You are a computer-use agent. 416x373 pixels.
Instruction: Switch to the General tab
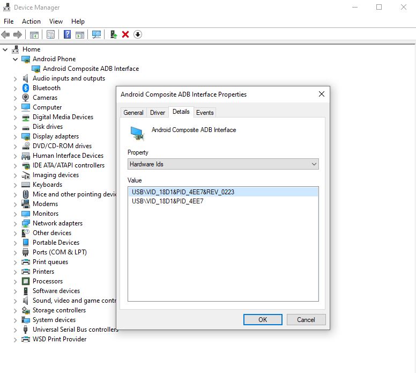pos(133,113)
